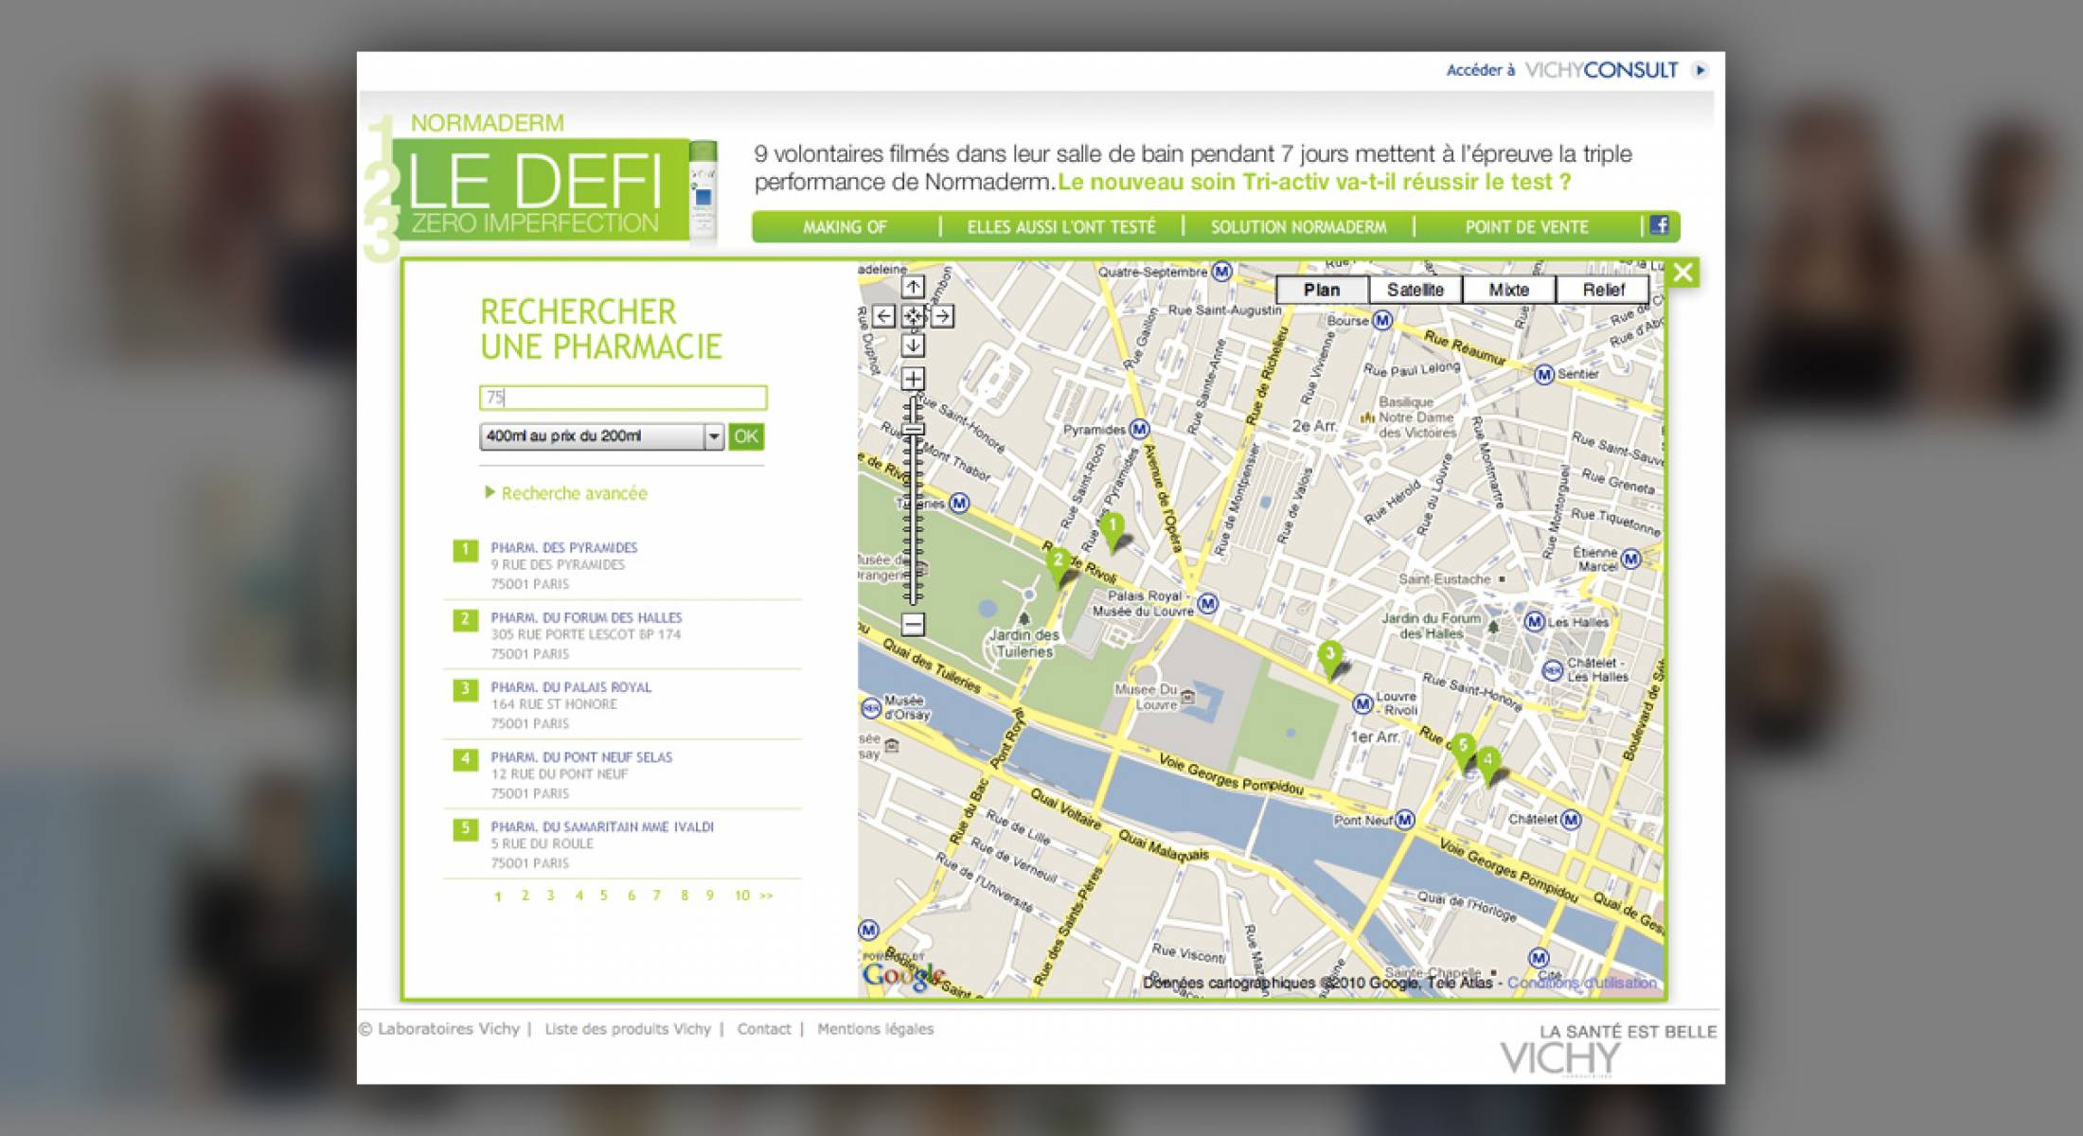2083x1136 pixels.
Task: Open the Contact footer link
Action: click(x=764, y=1029)
